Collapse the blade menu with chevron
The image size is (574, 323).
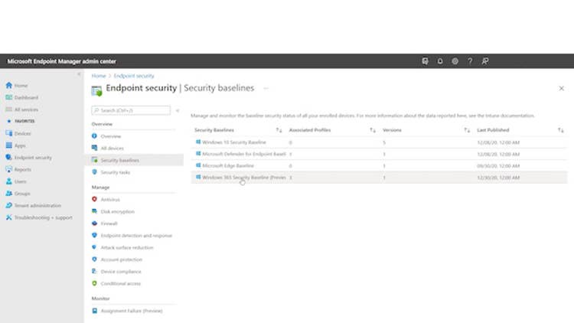tap(178, 111)
